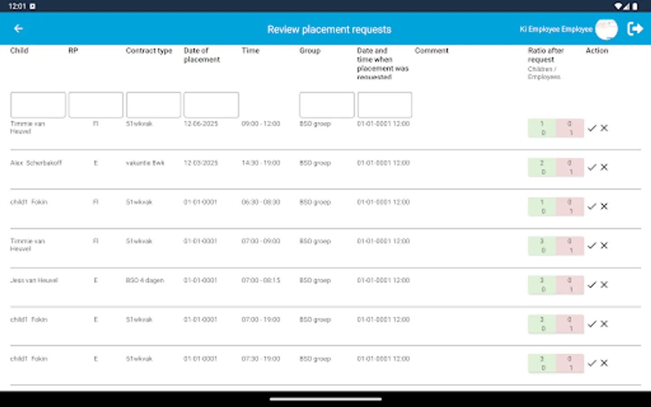Reject the topmost placement request

(604, 128)
